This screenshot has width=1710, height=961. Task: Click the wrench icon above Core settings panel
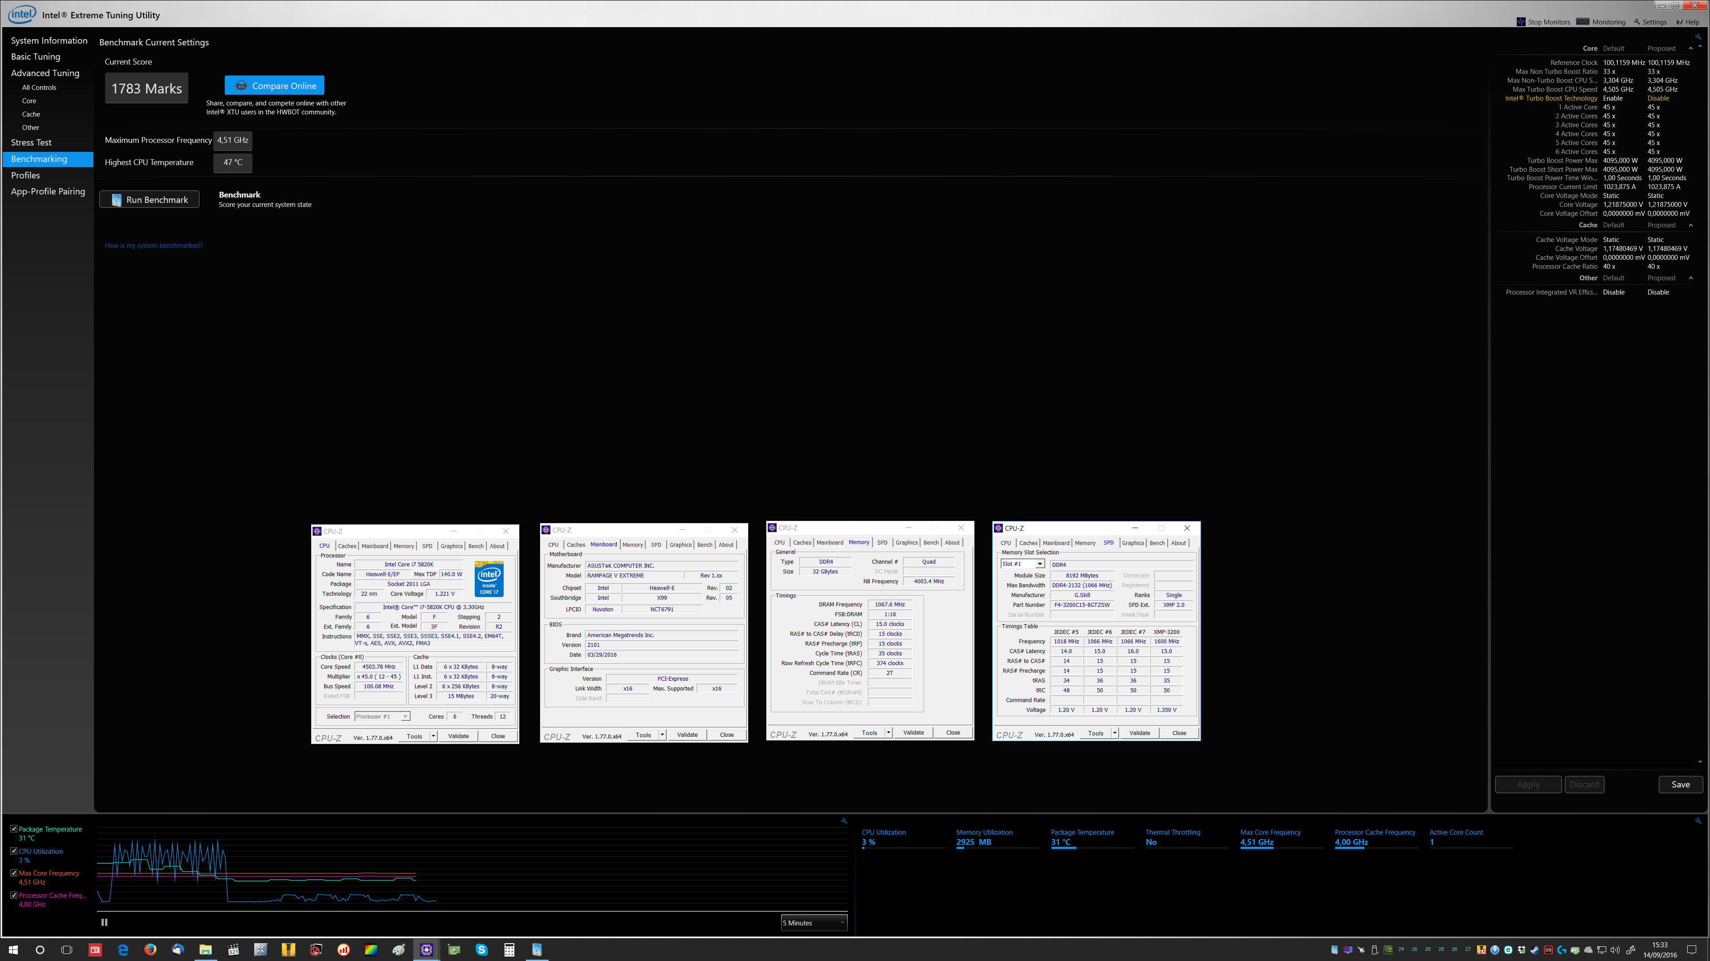click(1698, 37)
